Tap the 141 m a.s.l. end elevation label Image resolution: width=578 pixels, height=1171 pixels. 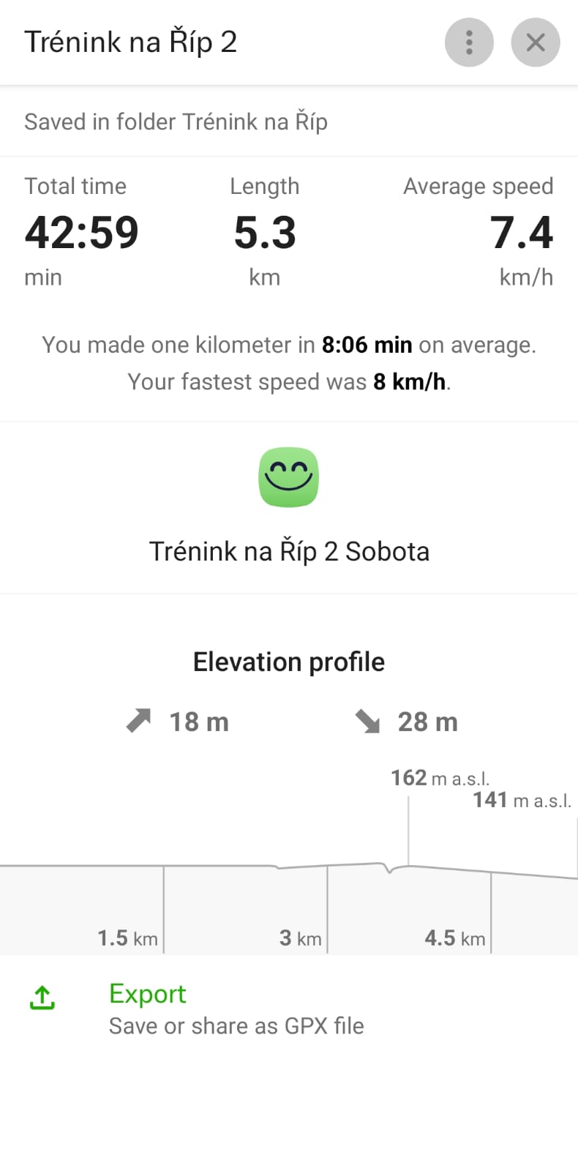(522, 800)
